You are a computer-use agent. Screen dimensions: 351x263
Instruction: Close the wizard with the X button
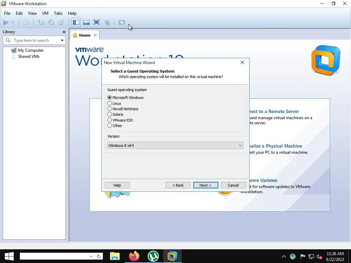click(x=242, y=62)
